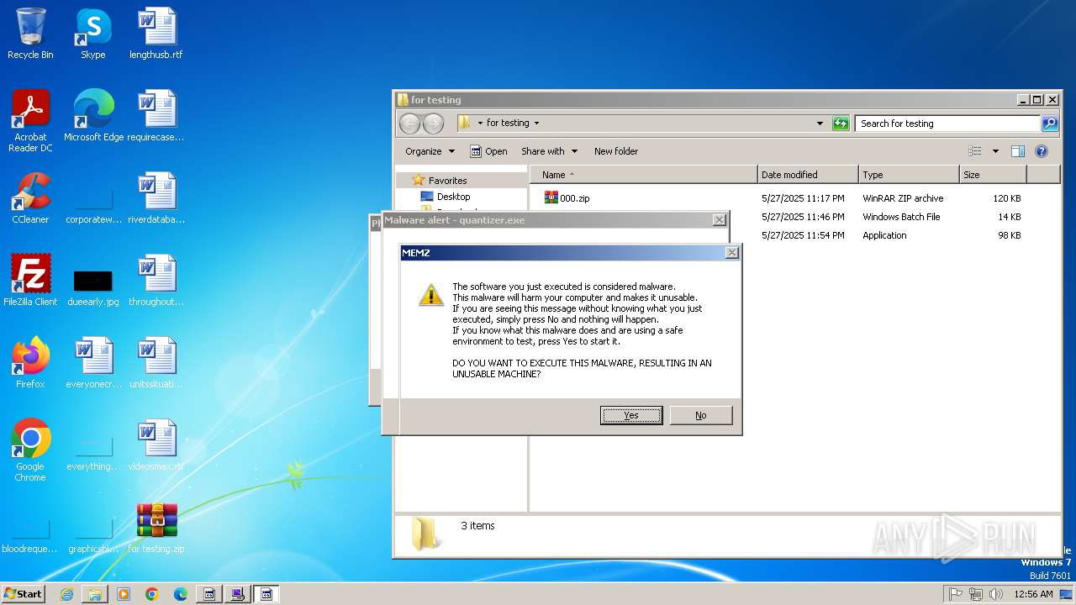This screenshot has height=605, width=1076.
Task: Close the Malware alert quantizer.exe window
Action: click(x=719, y=220)
